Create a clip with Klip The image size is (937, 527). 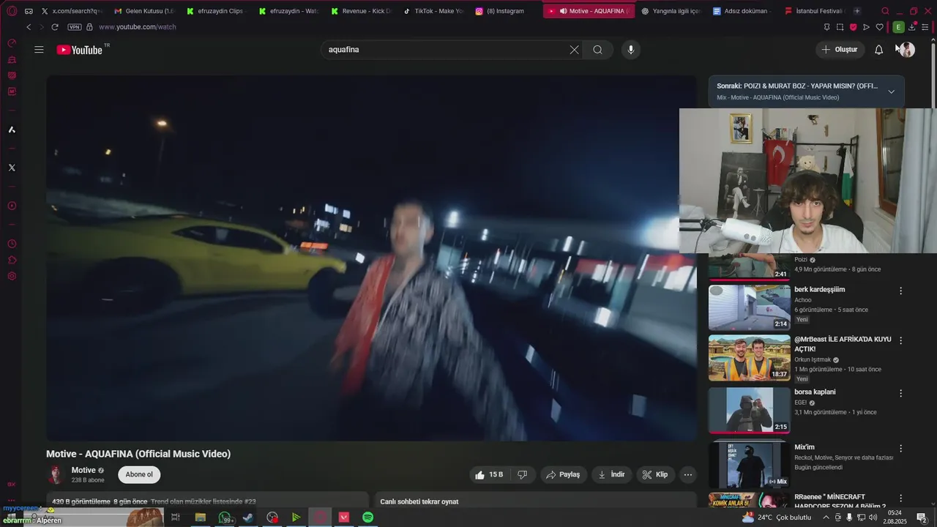655,474
